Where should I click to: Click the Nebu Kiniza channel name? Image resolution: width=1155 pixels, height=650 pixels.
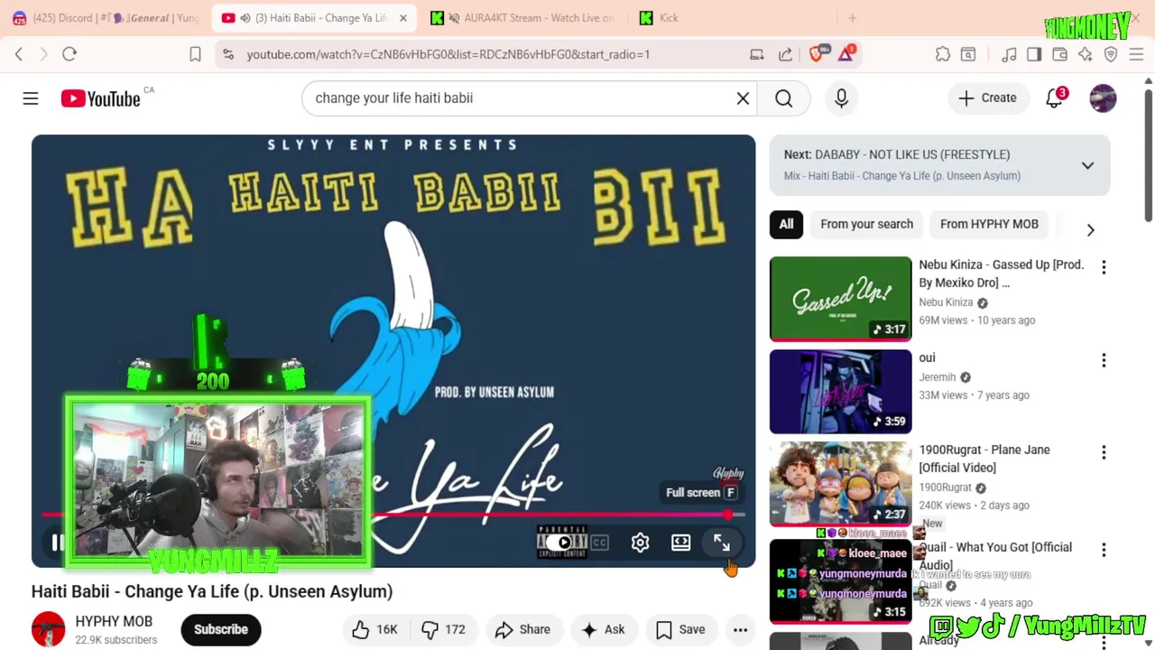pyautogui.click(x=946, y=302)
